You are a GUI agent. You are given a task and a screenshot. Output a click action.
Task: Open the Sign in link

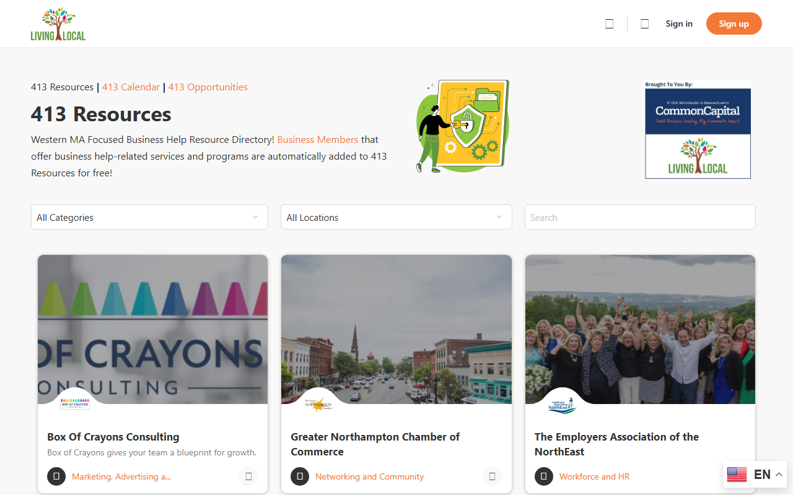click(679, 24)
